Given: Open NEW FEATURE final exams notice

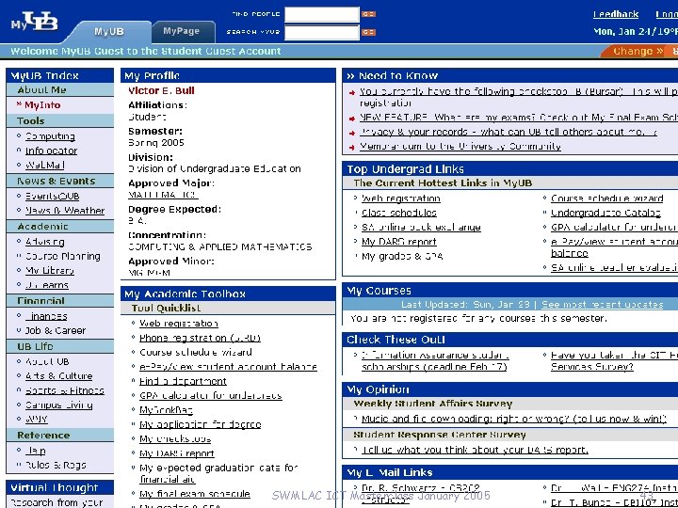Looking at the screenshot, I should tap(519, 117).
